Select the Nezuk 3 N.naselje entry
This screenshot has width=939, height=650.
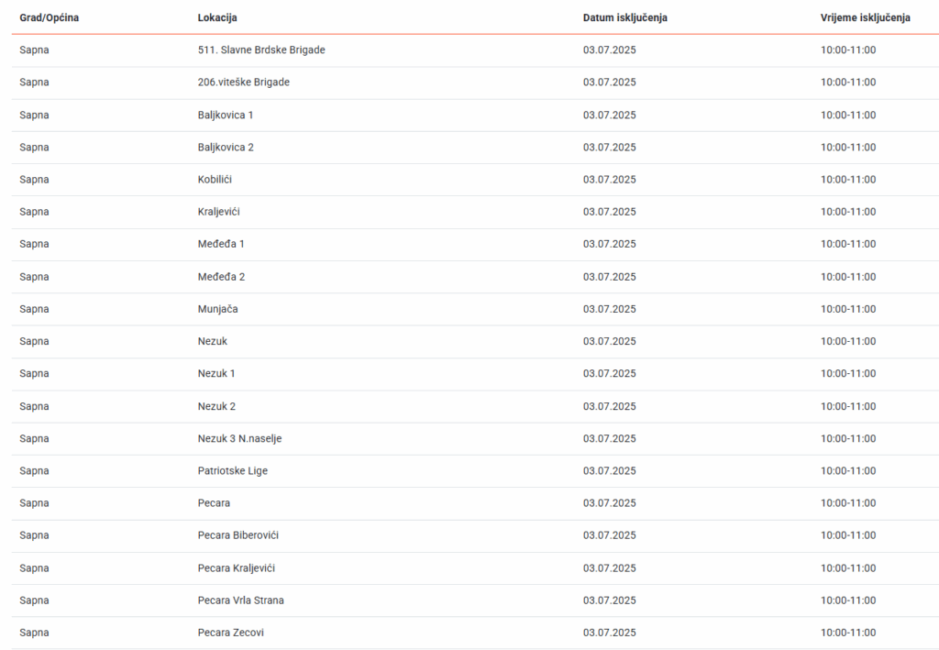coord(239,438)
